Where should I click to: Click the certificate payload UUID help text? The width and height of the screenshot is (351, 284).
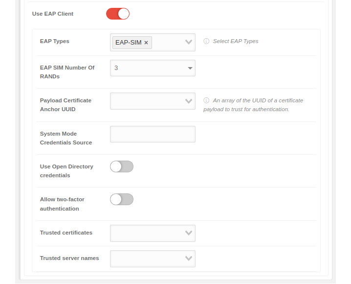pyautogui.click(x=253, y=105)
